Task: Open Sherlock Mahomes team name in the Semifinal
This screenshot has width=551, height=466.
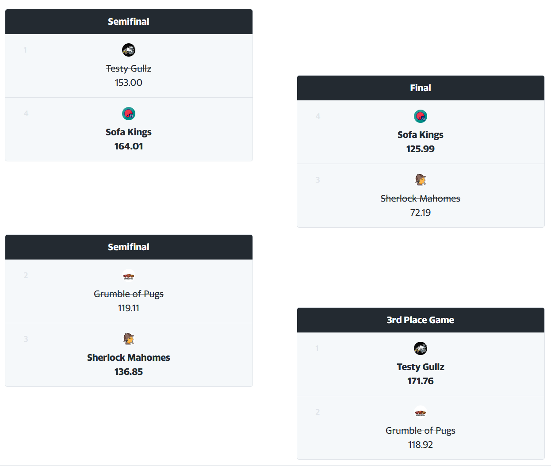Action: point(129,358)
